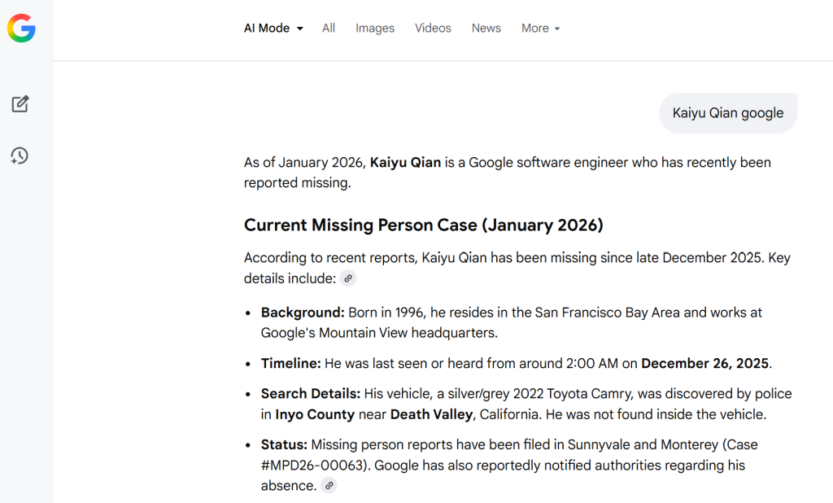833x503 pixels.
Task: Click the "Kaiyu Qian google" query bubble
Action: [x=727, y=113]
